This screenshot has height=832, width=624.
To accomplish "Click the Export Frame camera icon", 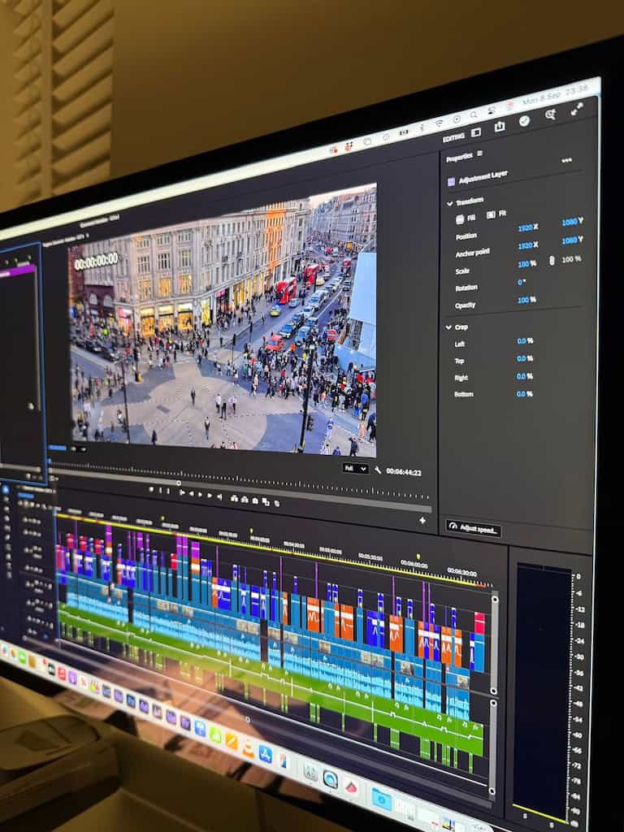I will pos(255,500).
